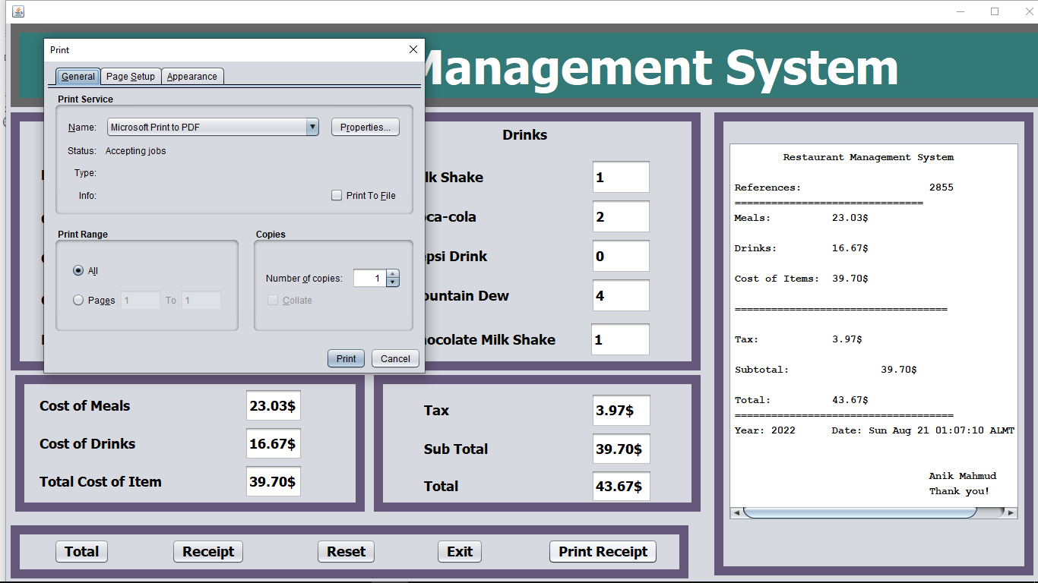Select the General tab
Viewport: 1038px width, 583px height.
(78, 76)
